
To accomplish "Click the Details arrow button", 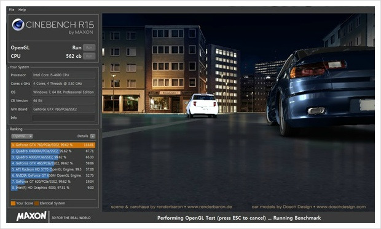I will (x=93, y=136).
